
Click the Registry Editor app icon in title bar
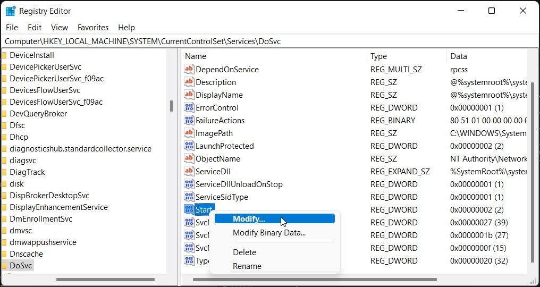coord(11,11)
